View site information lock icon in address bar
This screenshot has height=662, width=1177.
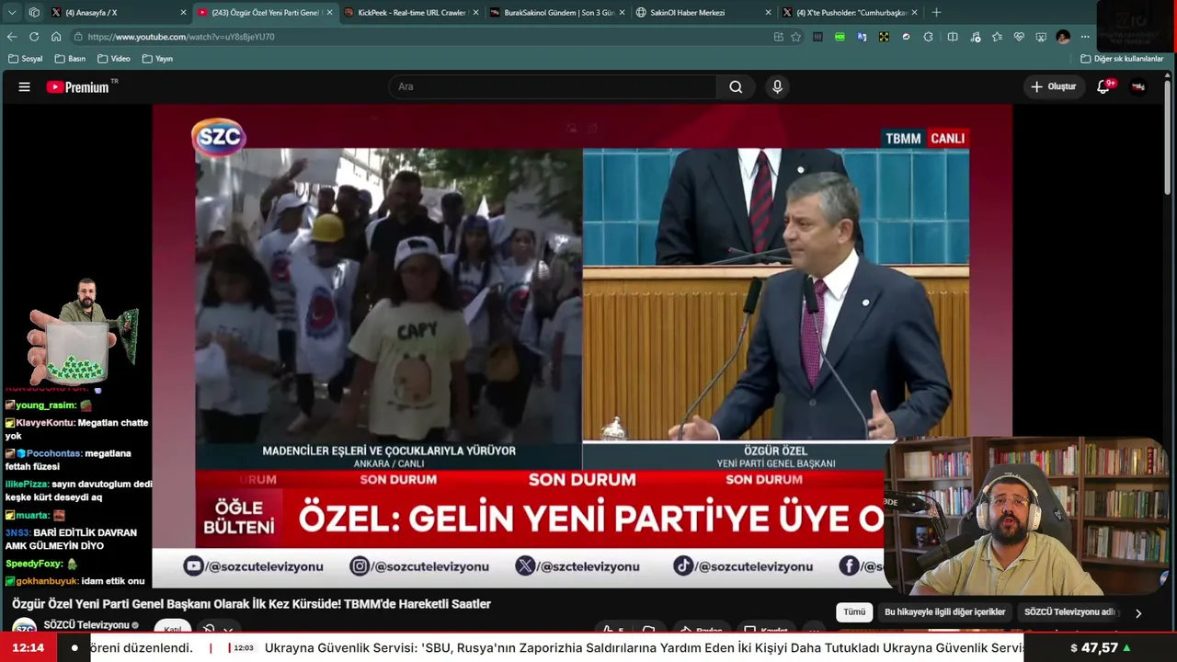coord(79,37)
